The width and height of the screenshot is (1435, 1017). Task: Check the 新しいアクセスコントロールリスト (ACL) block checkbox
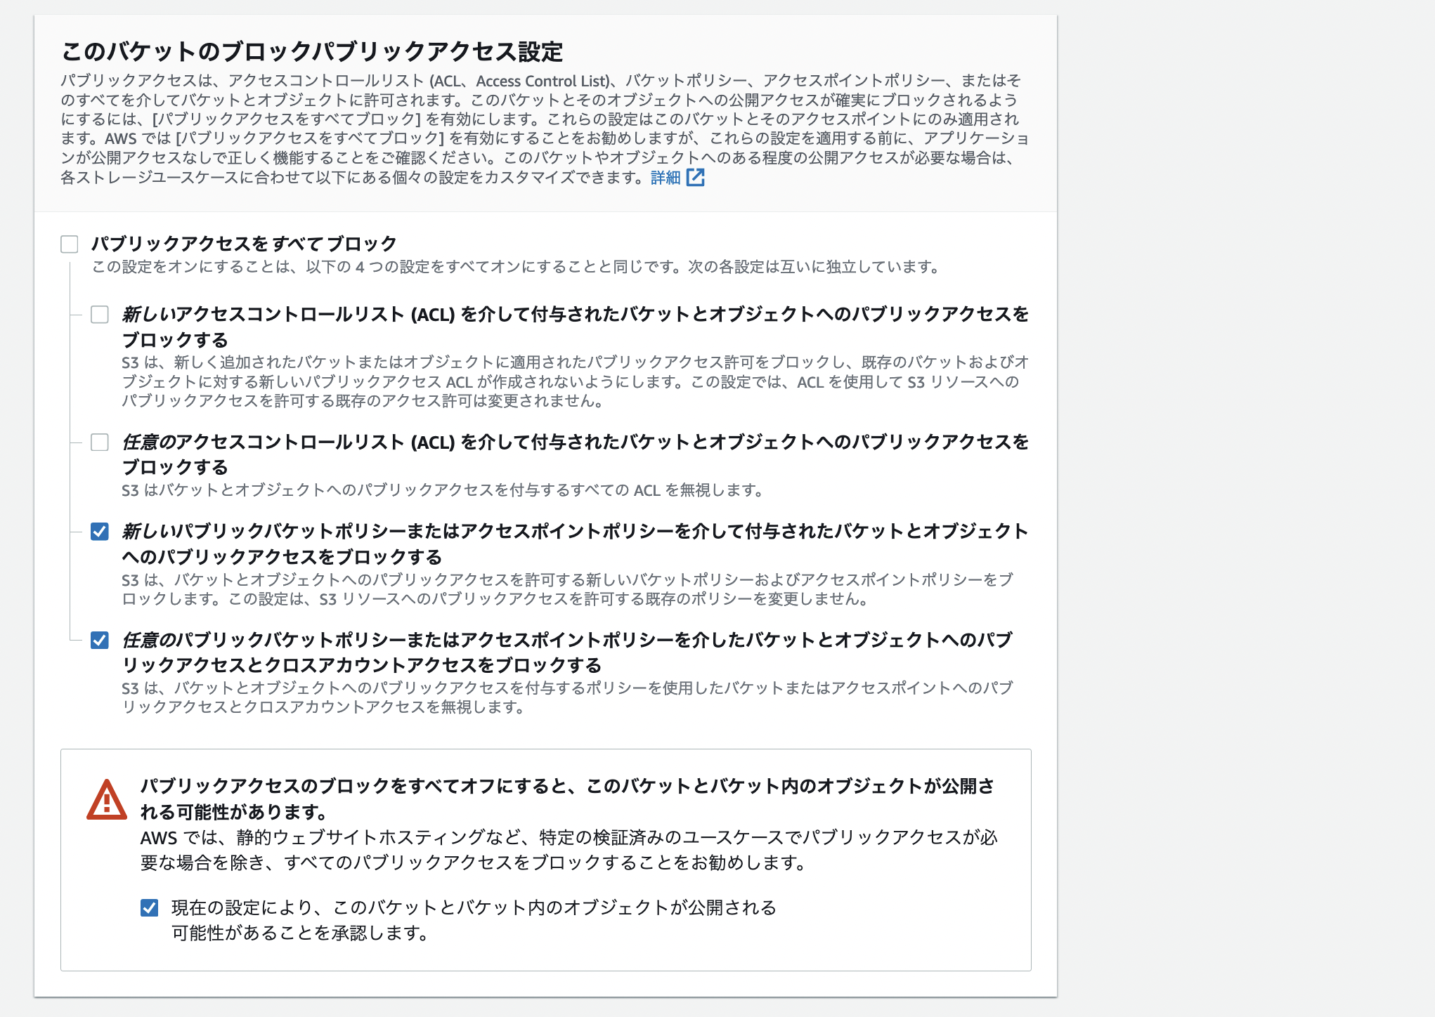tap(100, 315)
